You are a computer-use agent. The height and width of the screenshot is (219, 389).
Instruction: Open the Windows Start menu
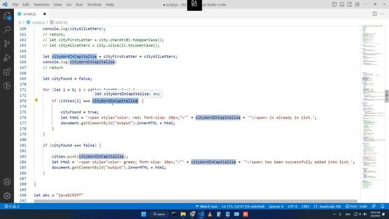[x=143, y=214]
